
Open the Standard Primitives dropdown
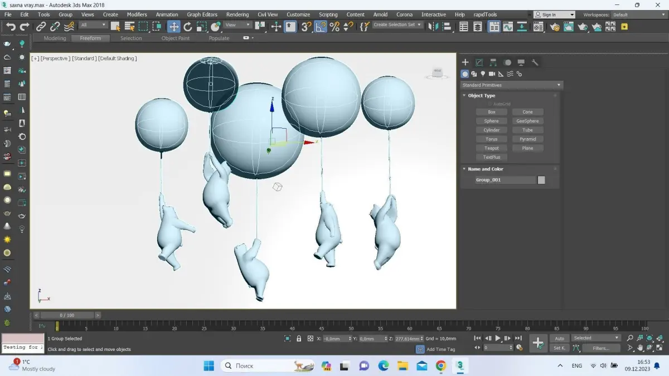(511, 85)
